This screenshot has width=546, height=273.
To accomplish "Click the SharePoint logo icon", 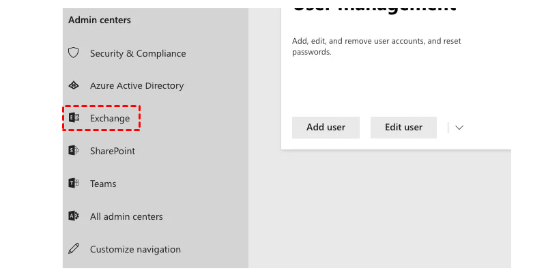I will 74,151.
